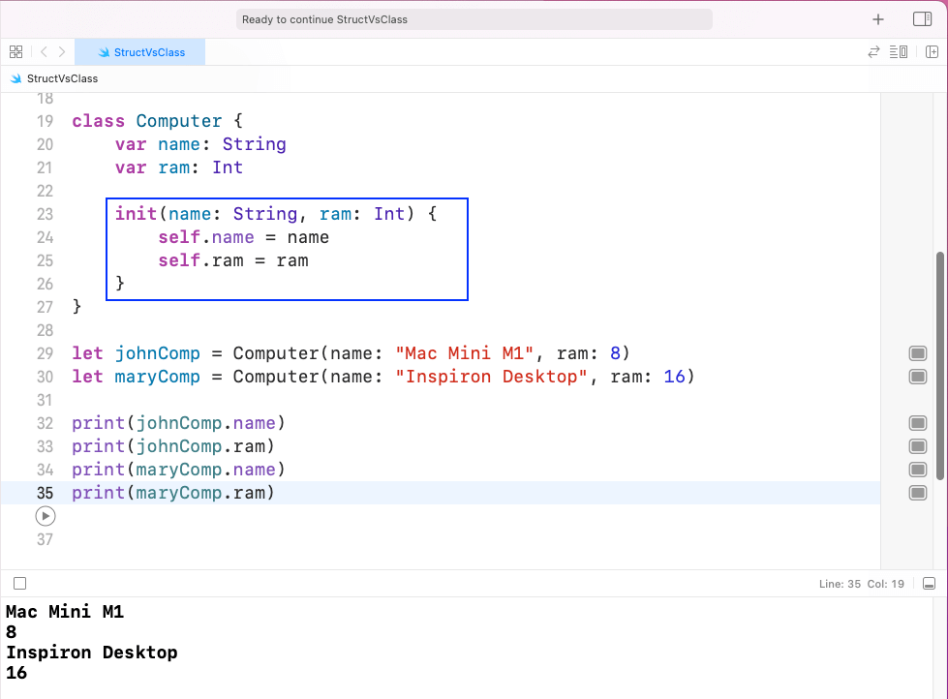The width and height of the screenshot is (948, 699).
Task: Click the Line 35 Col 19 indicator
Action: click(861, 584)
